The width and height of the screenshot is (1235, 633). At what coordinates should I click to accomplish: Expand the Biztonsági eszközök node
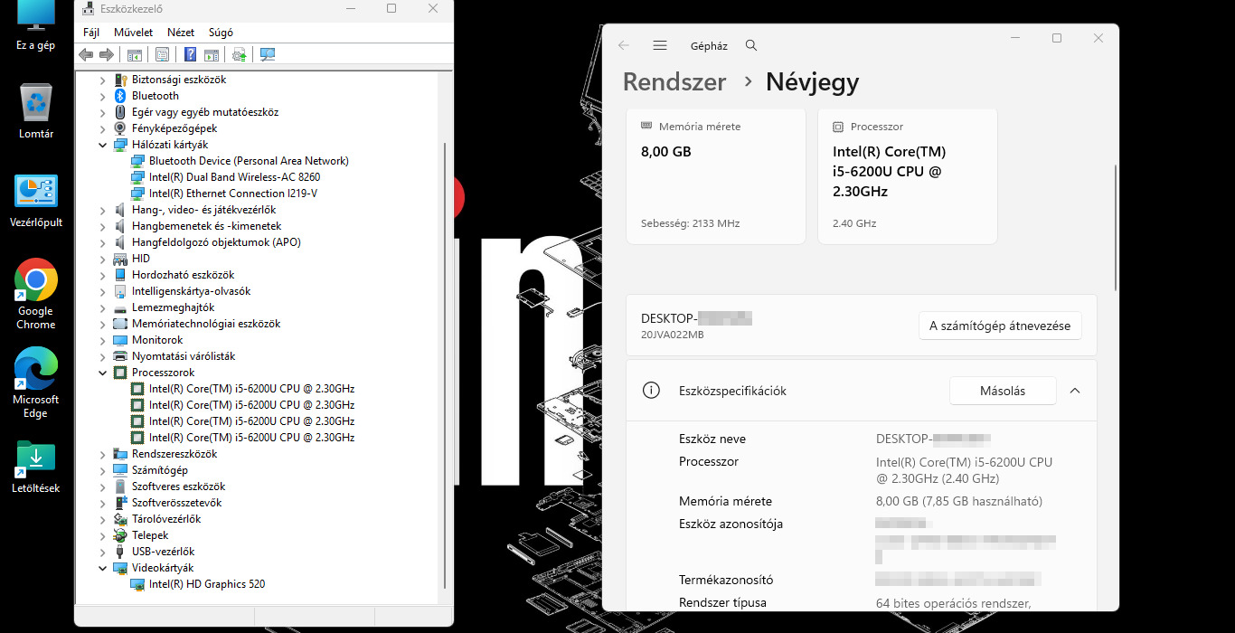[x=103, y=80]
